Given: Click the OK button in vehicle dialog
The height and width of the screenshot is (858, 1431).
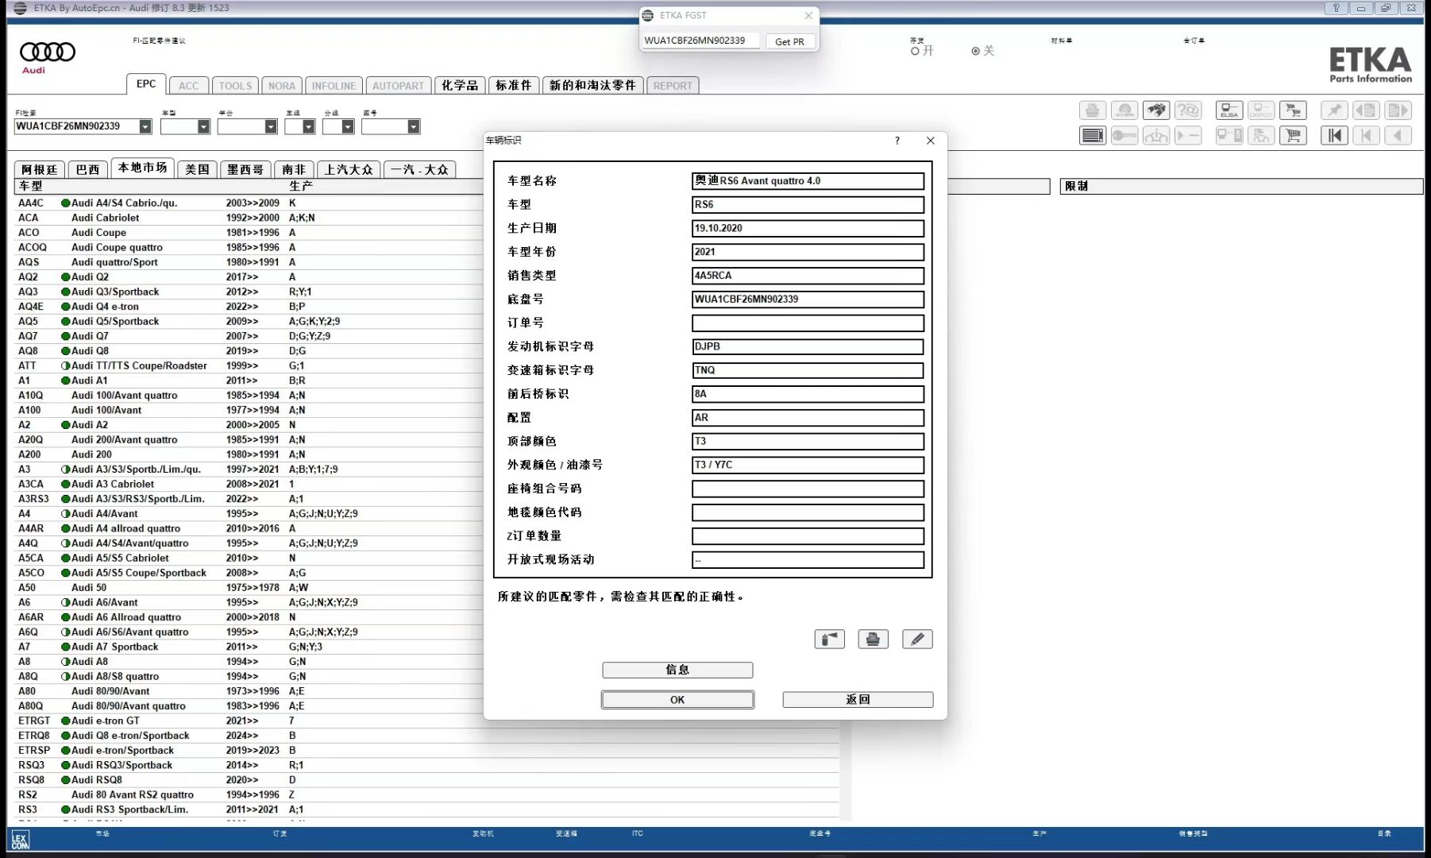Looking at the screenshot, I should pos(677,700).
